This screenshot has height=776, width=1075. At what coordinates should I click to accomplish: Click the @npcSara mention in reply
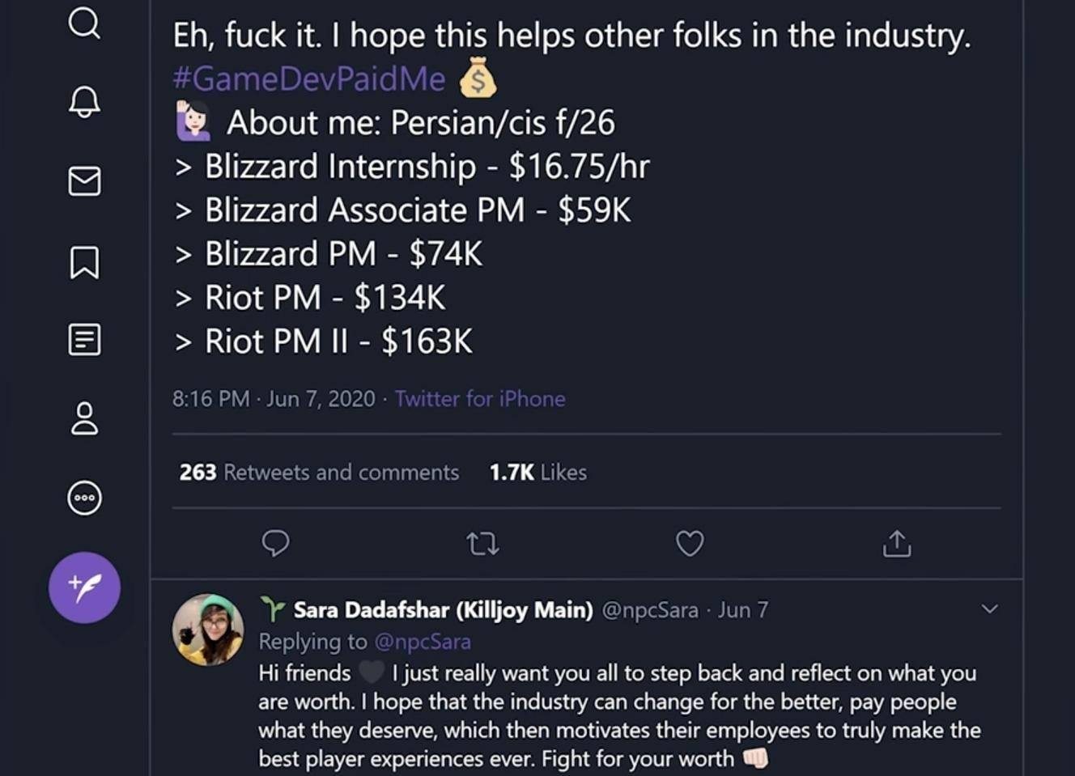point(422,642)
